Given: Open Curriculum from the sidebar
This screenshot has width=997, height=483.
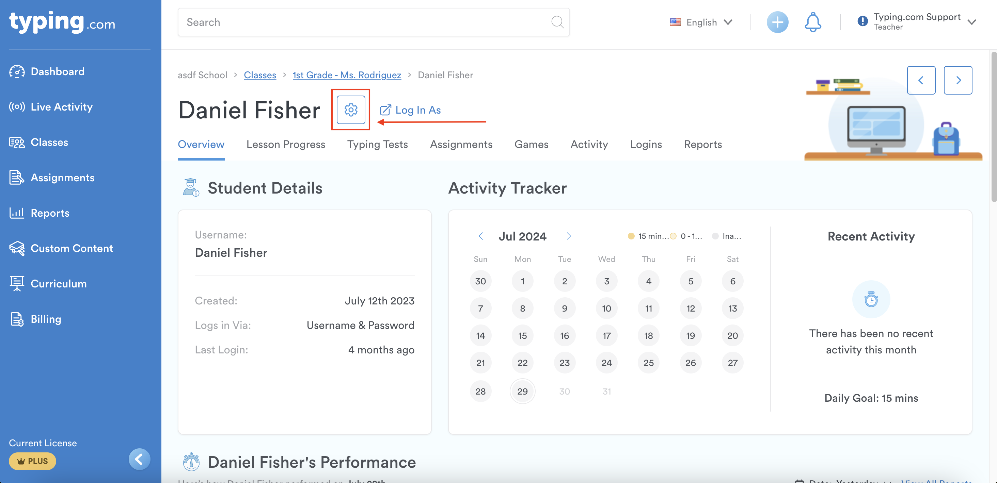Looking at the screenshot, I should click(59, 283).
